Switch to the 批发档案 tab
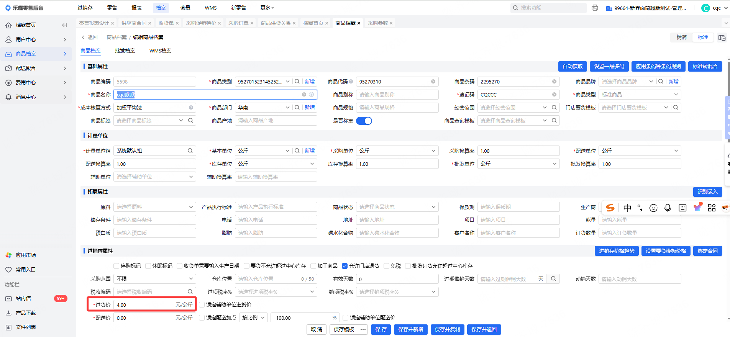Screen dimensions: 730x337 click(x=125, y=51)
